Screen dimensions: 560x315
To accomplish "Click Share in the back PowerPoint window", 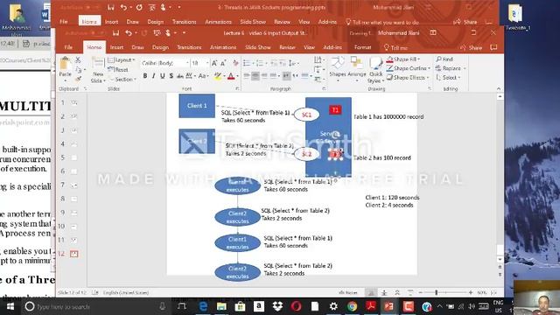I will tap(465, 22).
